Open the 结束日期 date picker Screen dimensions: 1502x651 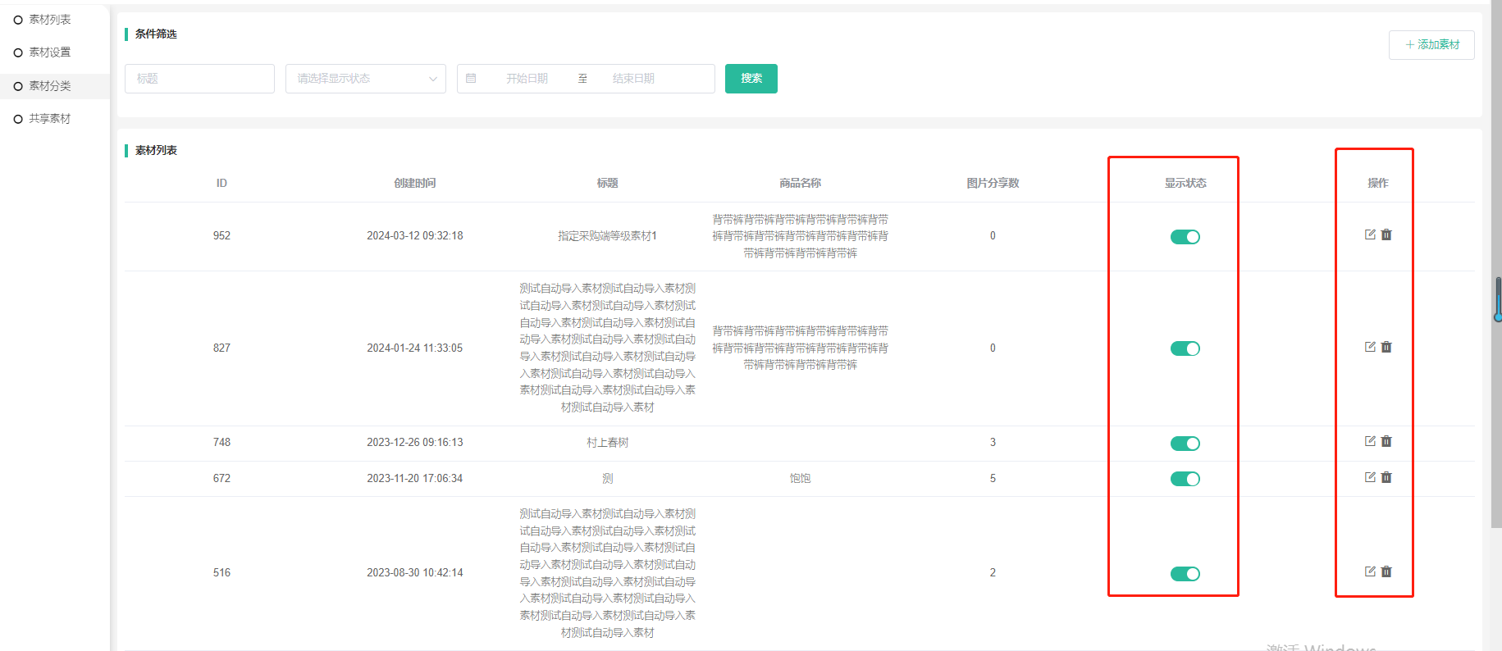(633, 79)
